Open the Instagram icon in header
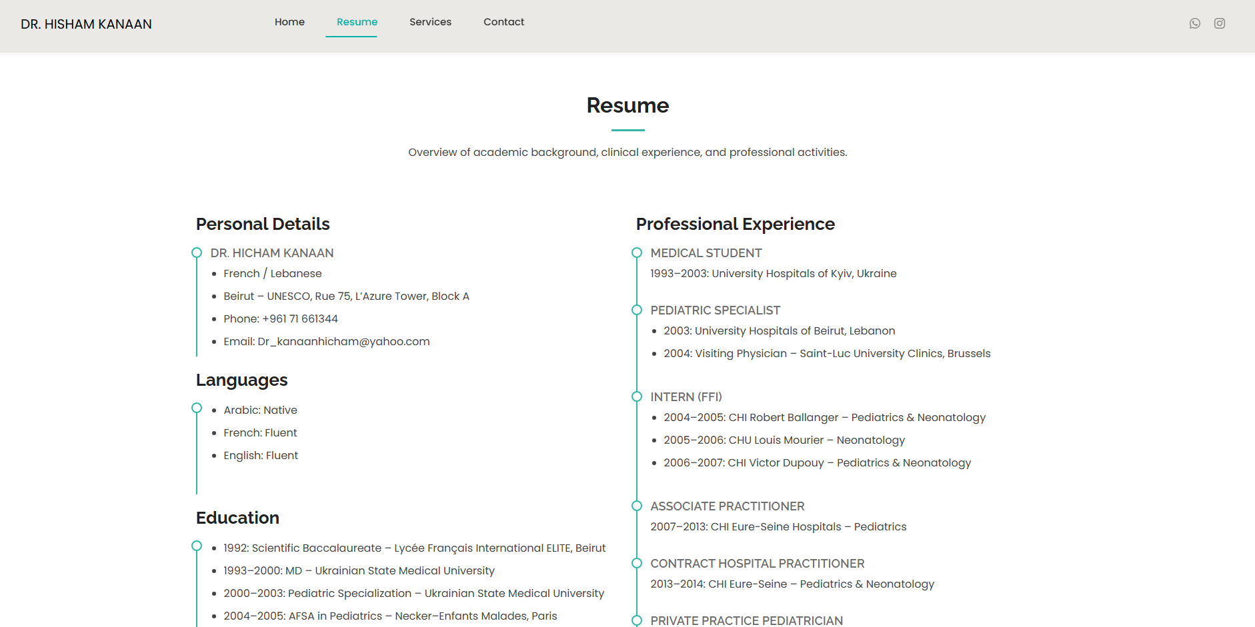1255x627 pixels. click(x=1219, y=23)
